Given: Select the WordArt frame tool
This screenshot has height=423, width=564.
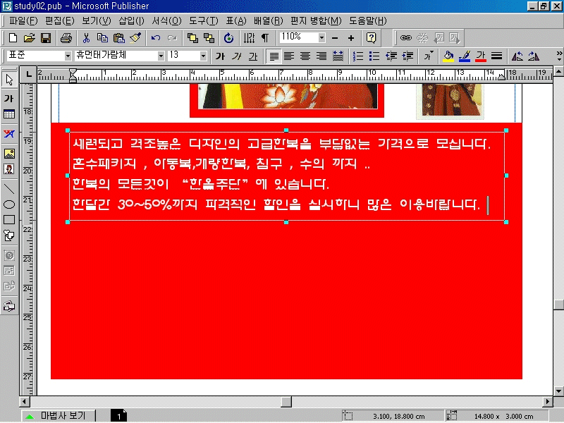Looking at the screenshot, I should [9, 134].
